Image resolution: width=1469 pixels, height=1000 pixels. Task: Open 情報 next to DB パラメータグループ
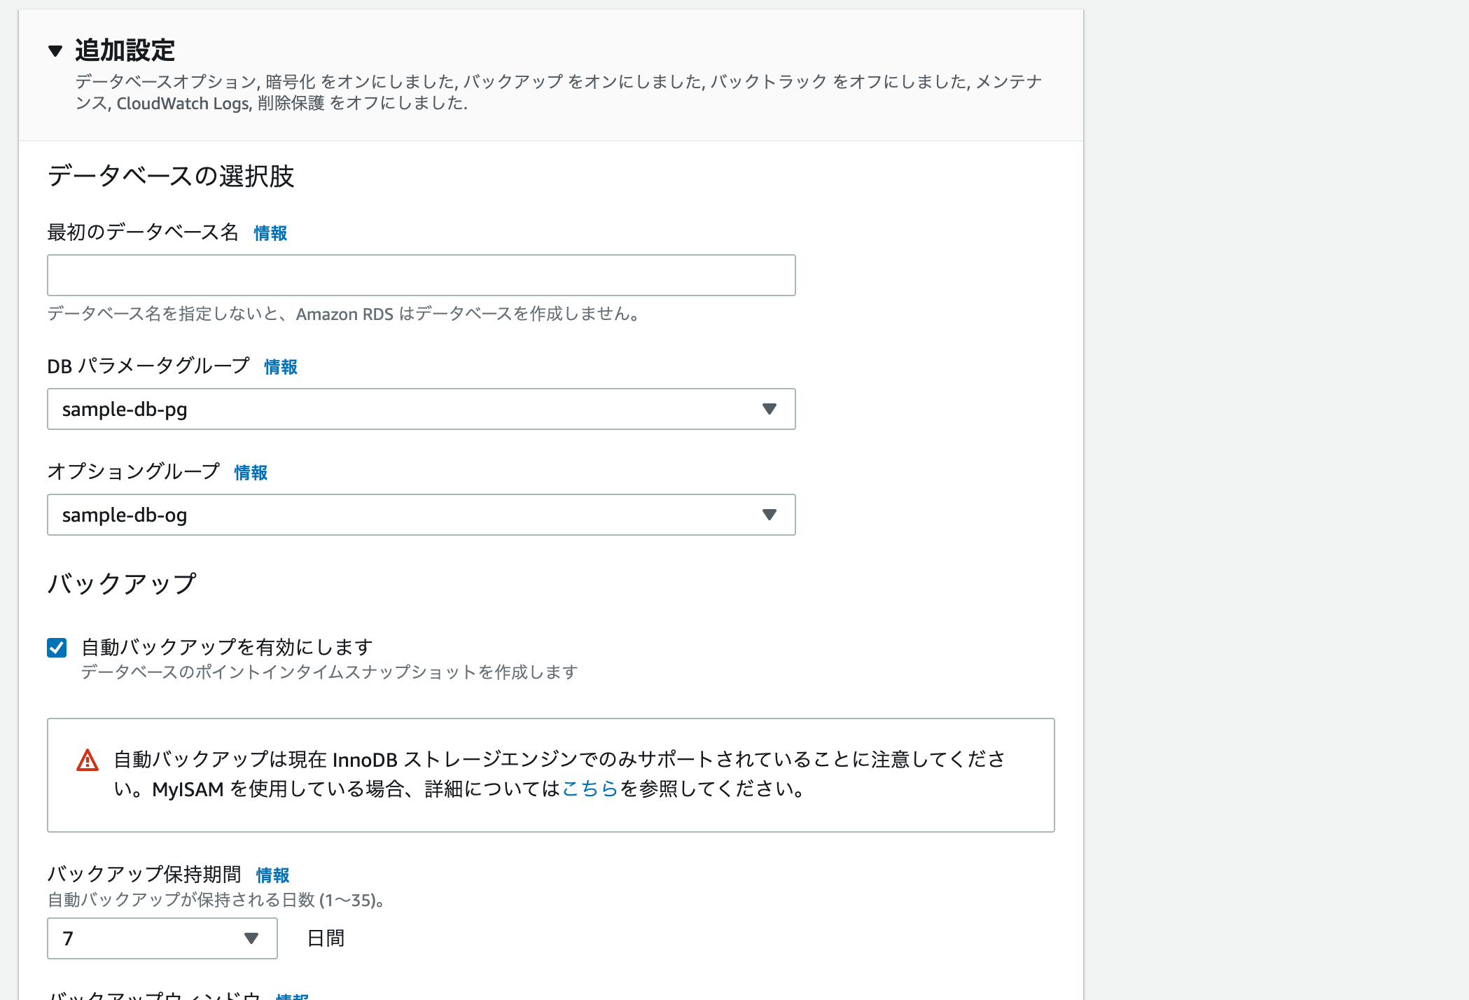[281, 367]
